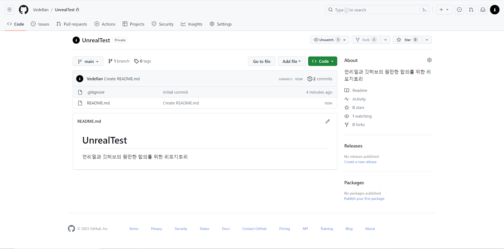Open Status footer link
The image size is (504, 249).
204,229
